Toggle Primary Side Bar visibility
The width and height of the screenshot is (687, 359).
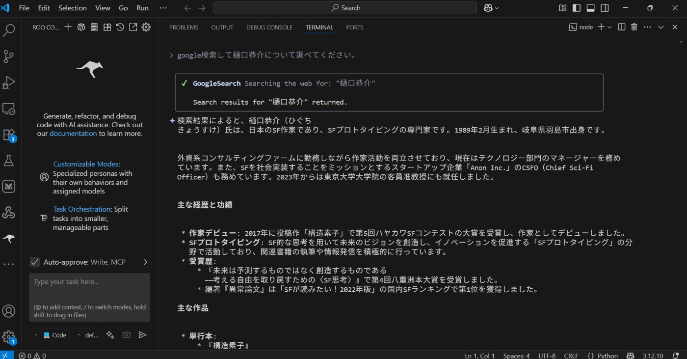point(577,8)
